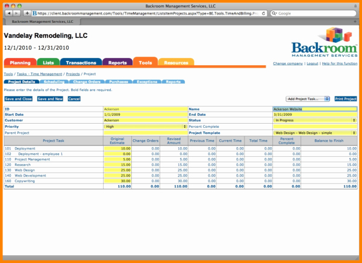Open the Status dropdown showing In Progress
362x263 pixels.
(315, 120)
